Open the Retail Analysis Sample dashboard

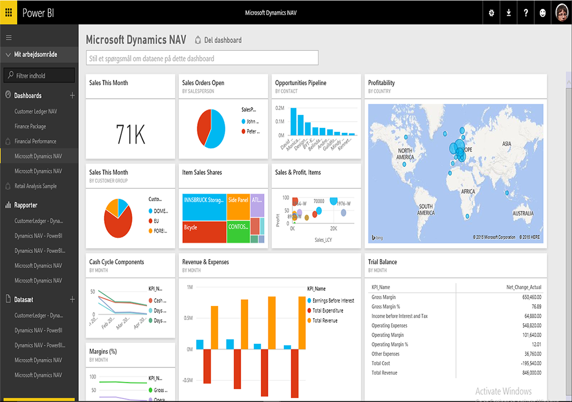click(x=36, y=186)
